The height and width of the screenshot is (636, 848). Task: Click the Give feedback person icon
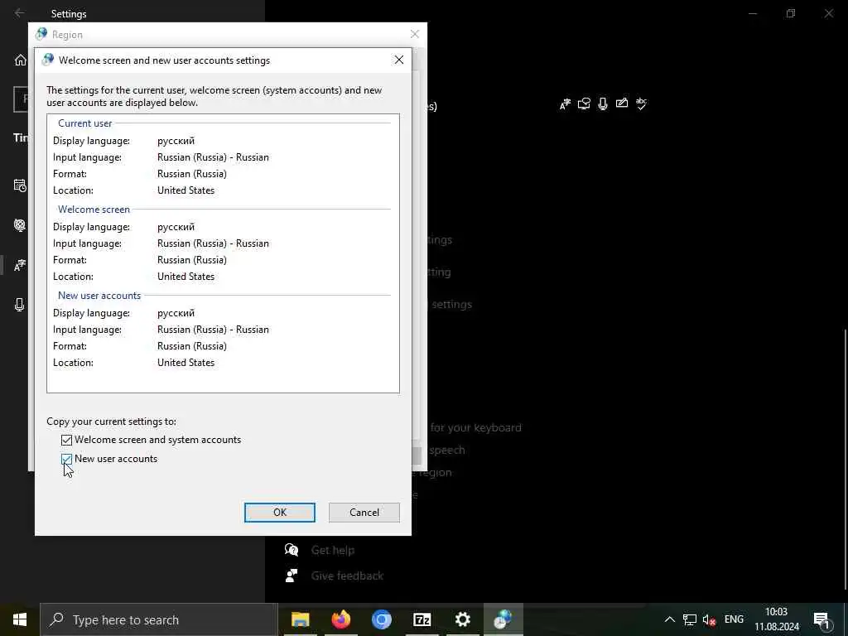coord(291,576)
